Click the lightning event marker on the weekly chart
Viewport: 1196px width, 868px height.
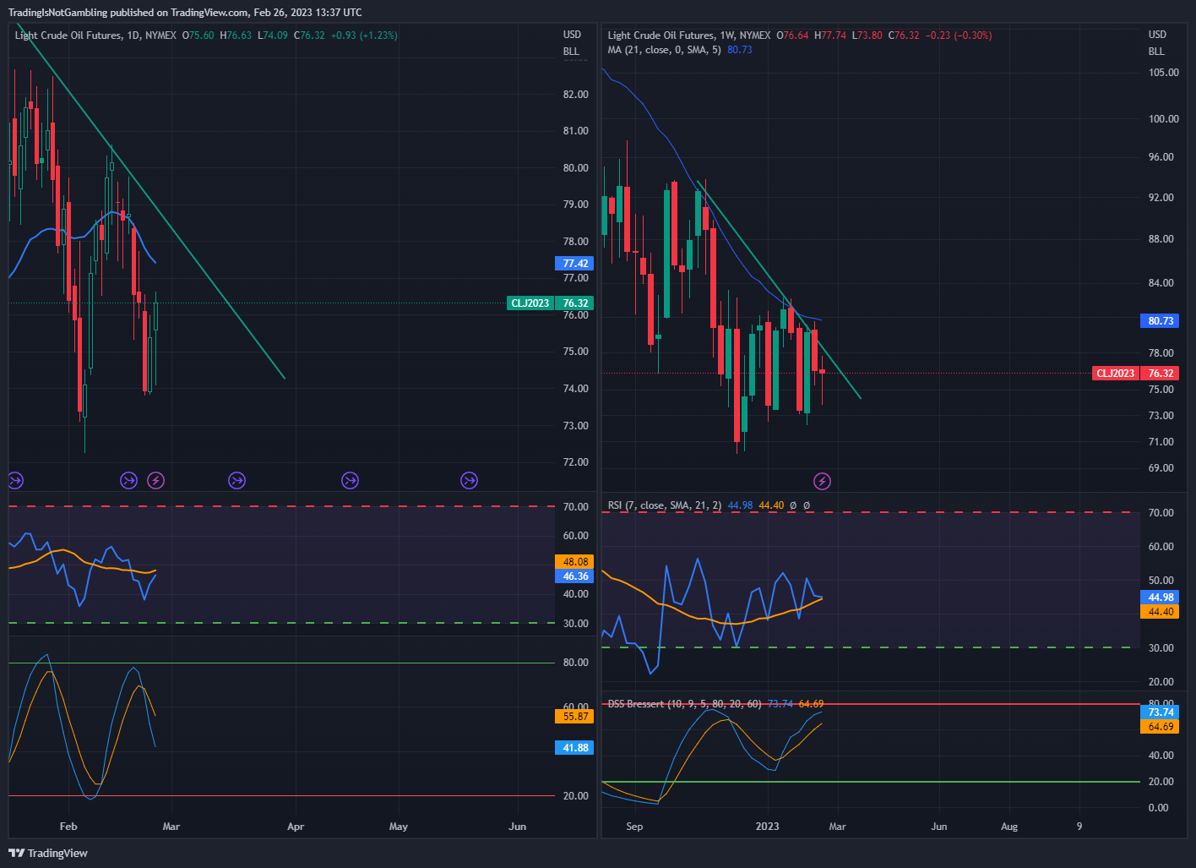click(x=822, y=482)
